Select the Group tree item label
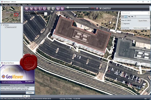Image resolution: width=151 pixels, height=100 pixels. click(7, 25)
